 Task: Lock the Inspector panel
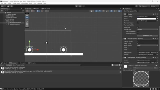coord(157,9)
